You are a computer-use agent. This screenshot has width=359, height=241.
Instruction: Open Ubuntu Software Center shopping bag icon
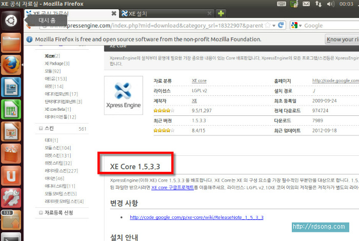(11, 153)
